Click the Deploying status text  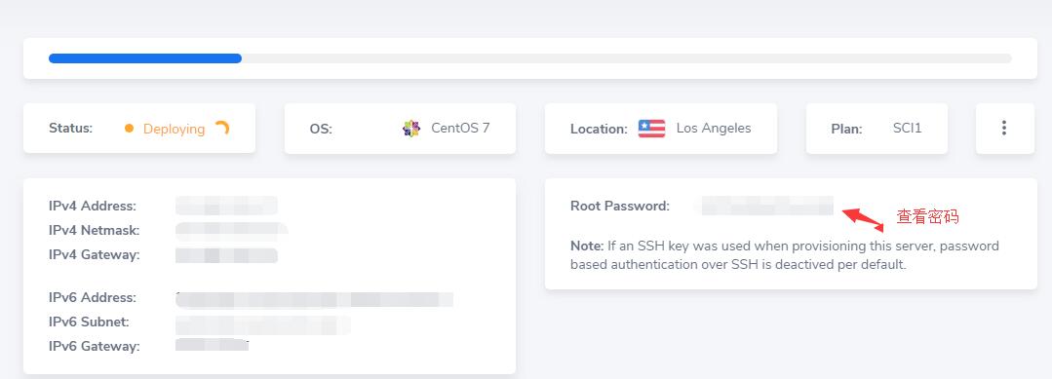tap(174, 129)
